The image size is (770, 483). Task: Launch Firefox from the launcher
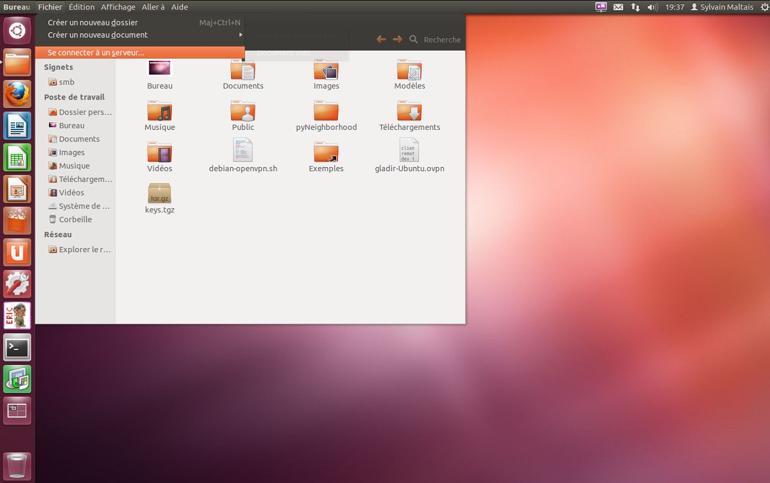17,94
